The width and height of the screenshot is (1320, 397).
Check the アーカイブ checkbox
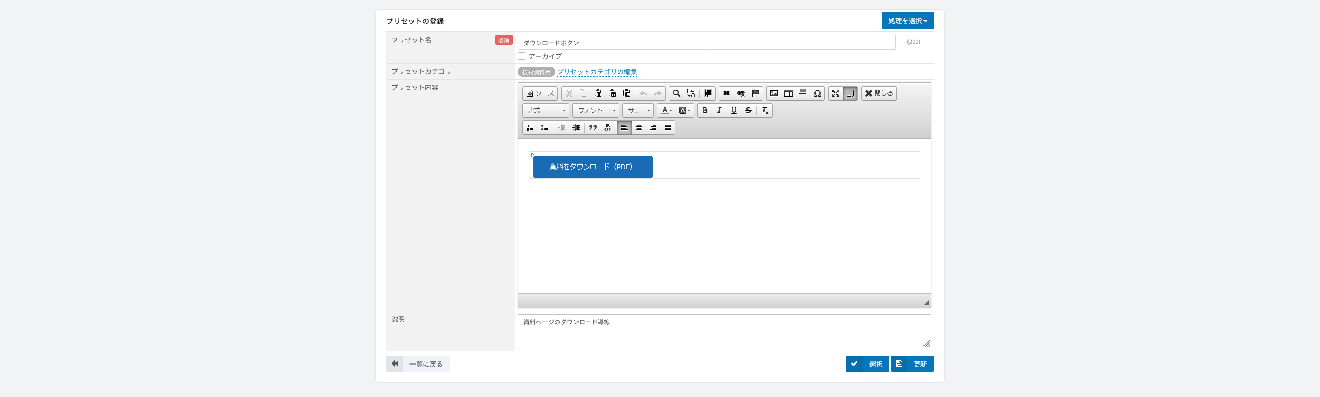[x=522, y=56]
